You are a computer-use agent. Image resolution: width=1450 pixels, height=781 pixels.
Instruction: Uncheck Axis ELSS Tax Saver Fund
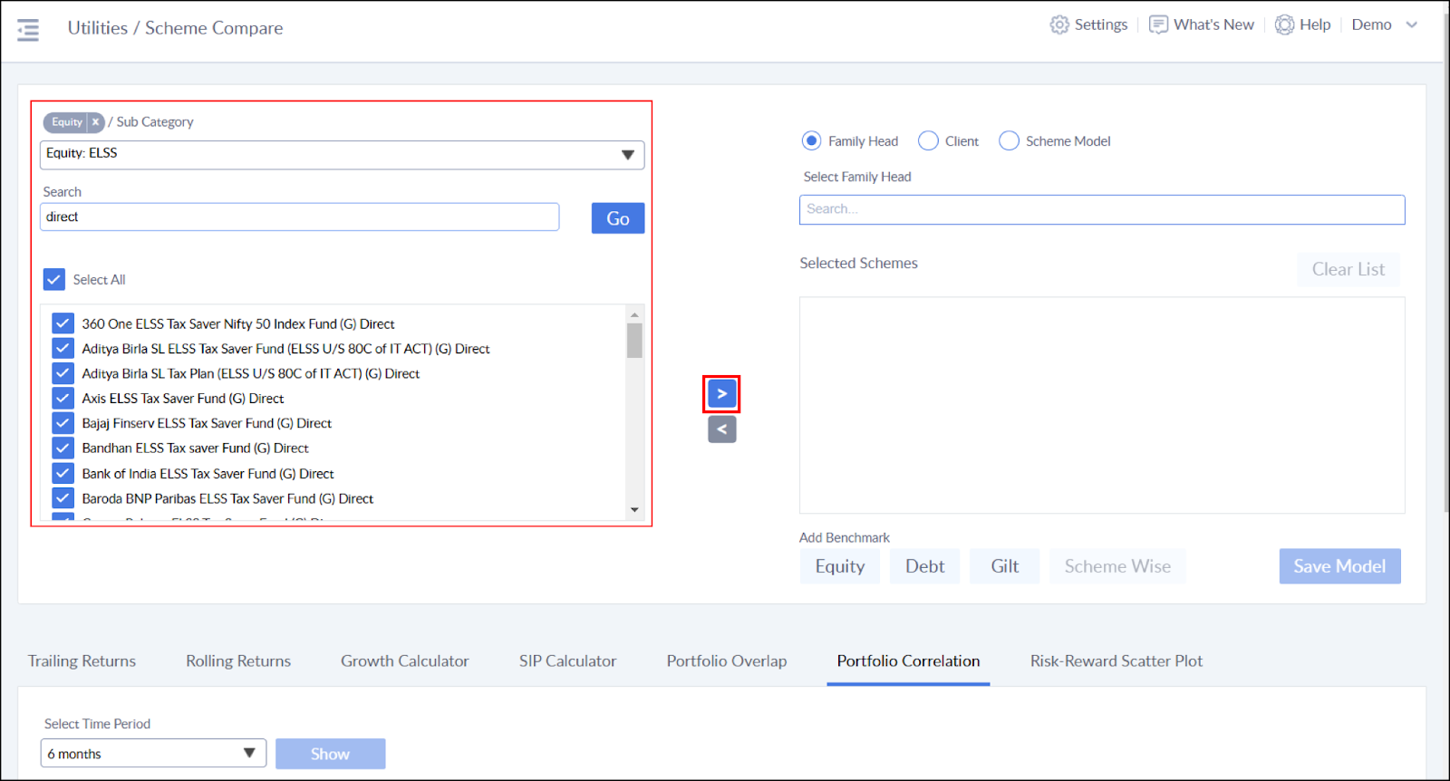pos(63,398)
